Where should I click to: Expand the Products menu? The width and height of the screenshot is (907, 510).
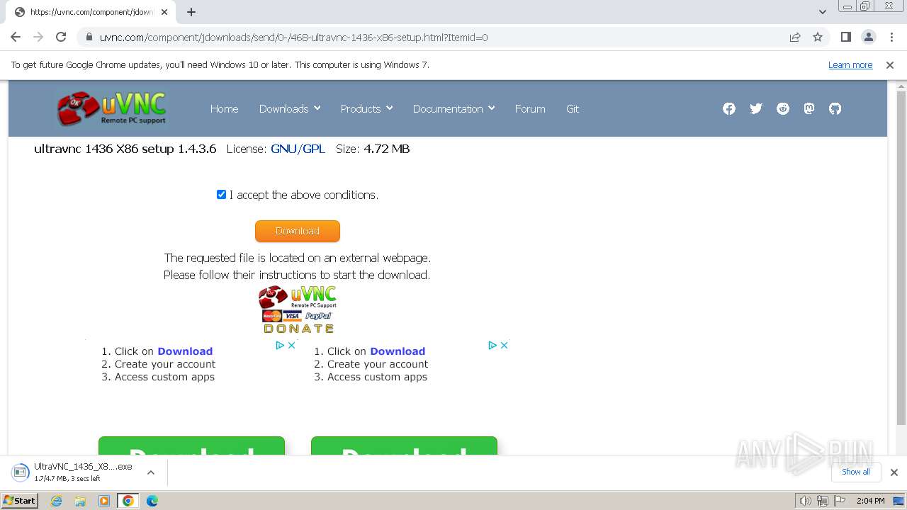click(366, 108)
